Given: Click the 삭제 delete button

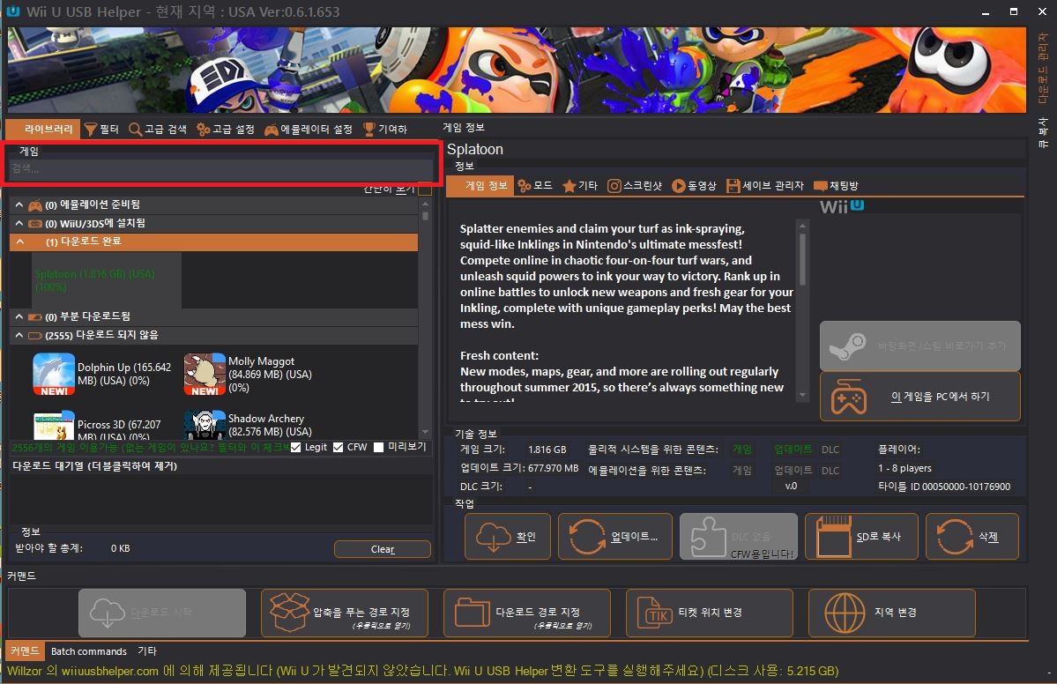Looking at the screenshot, I should pos(972,537).
